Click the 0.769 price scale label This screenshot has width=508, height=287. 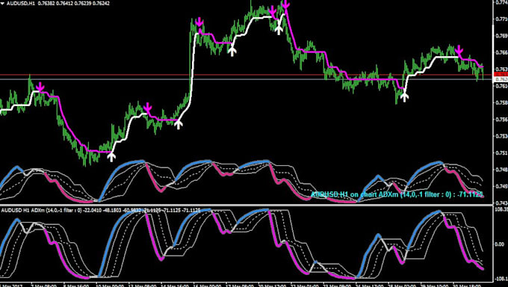pyautogui.click(x=501, y=35)
